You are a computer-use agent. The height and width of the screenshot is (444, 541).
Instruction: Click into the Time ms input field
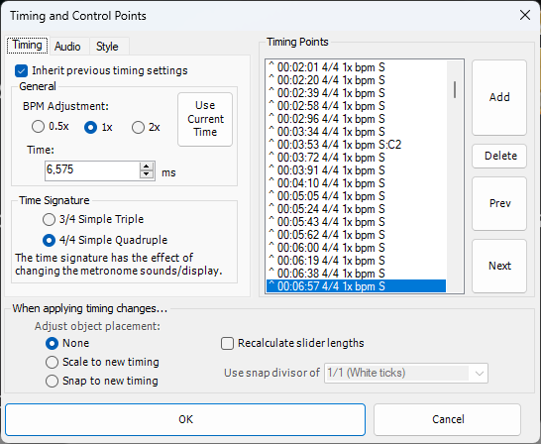click(x=92, y=170)
